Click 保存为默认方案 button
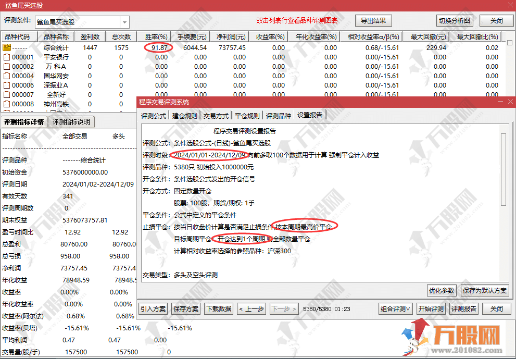 (x=485, y=291)
